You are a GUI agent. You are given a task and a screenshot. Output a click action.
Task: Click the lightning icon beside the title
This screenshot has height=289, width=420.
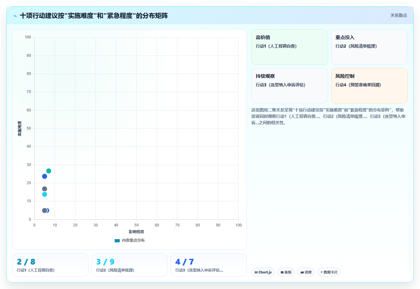pyautogui.click(x=15, y=16)
